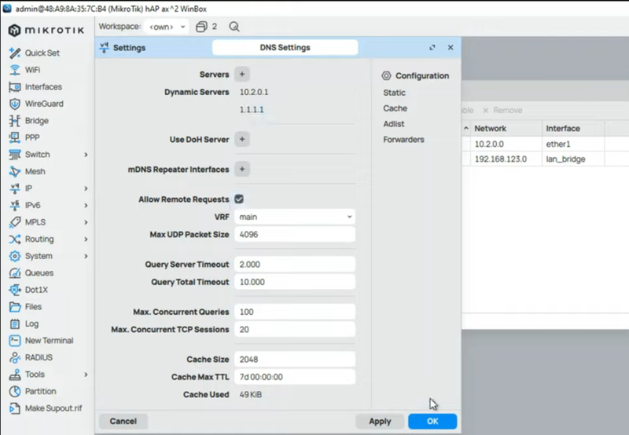The image size is (629, 435).
Task: Click Make Supout.rif
Action: tap(53, 408)
